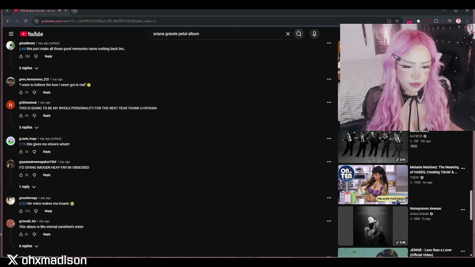The width and height of the screenshot is (475, 267).
Task: Dislike the @Sirinanina6 comment
Action: (35, 116)
